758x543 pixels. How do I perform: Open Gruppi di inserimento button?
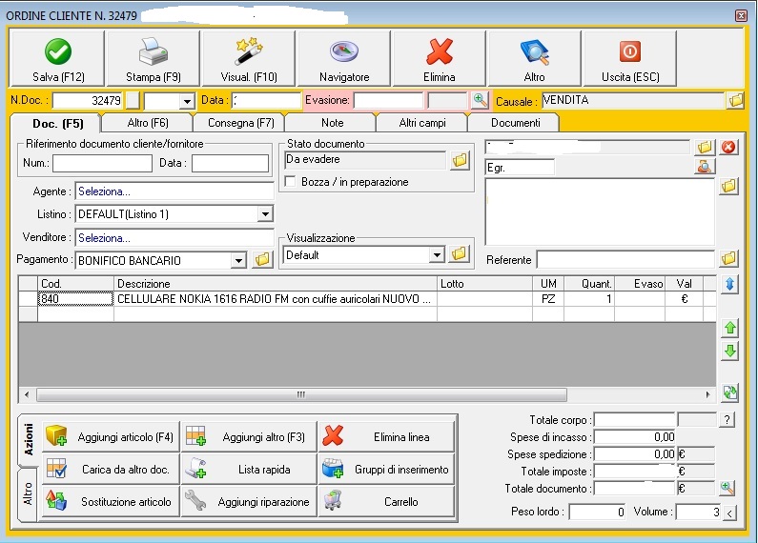[x=387, y=469]
